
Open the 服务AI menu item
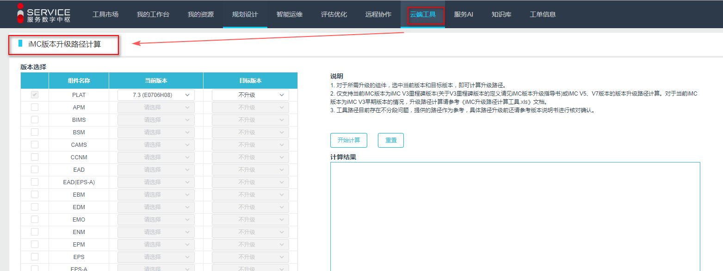click(x=463, y=14)
